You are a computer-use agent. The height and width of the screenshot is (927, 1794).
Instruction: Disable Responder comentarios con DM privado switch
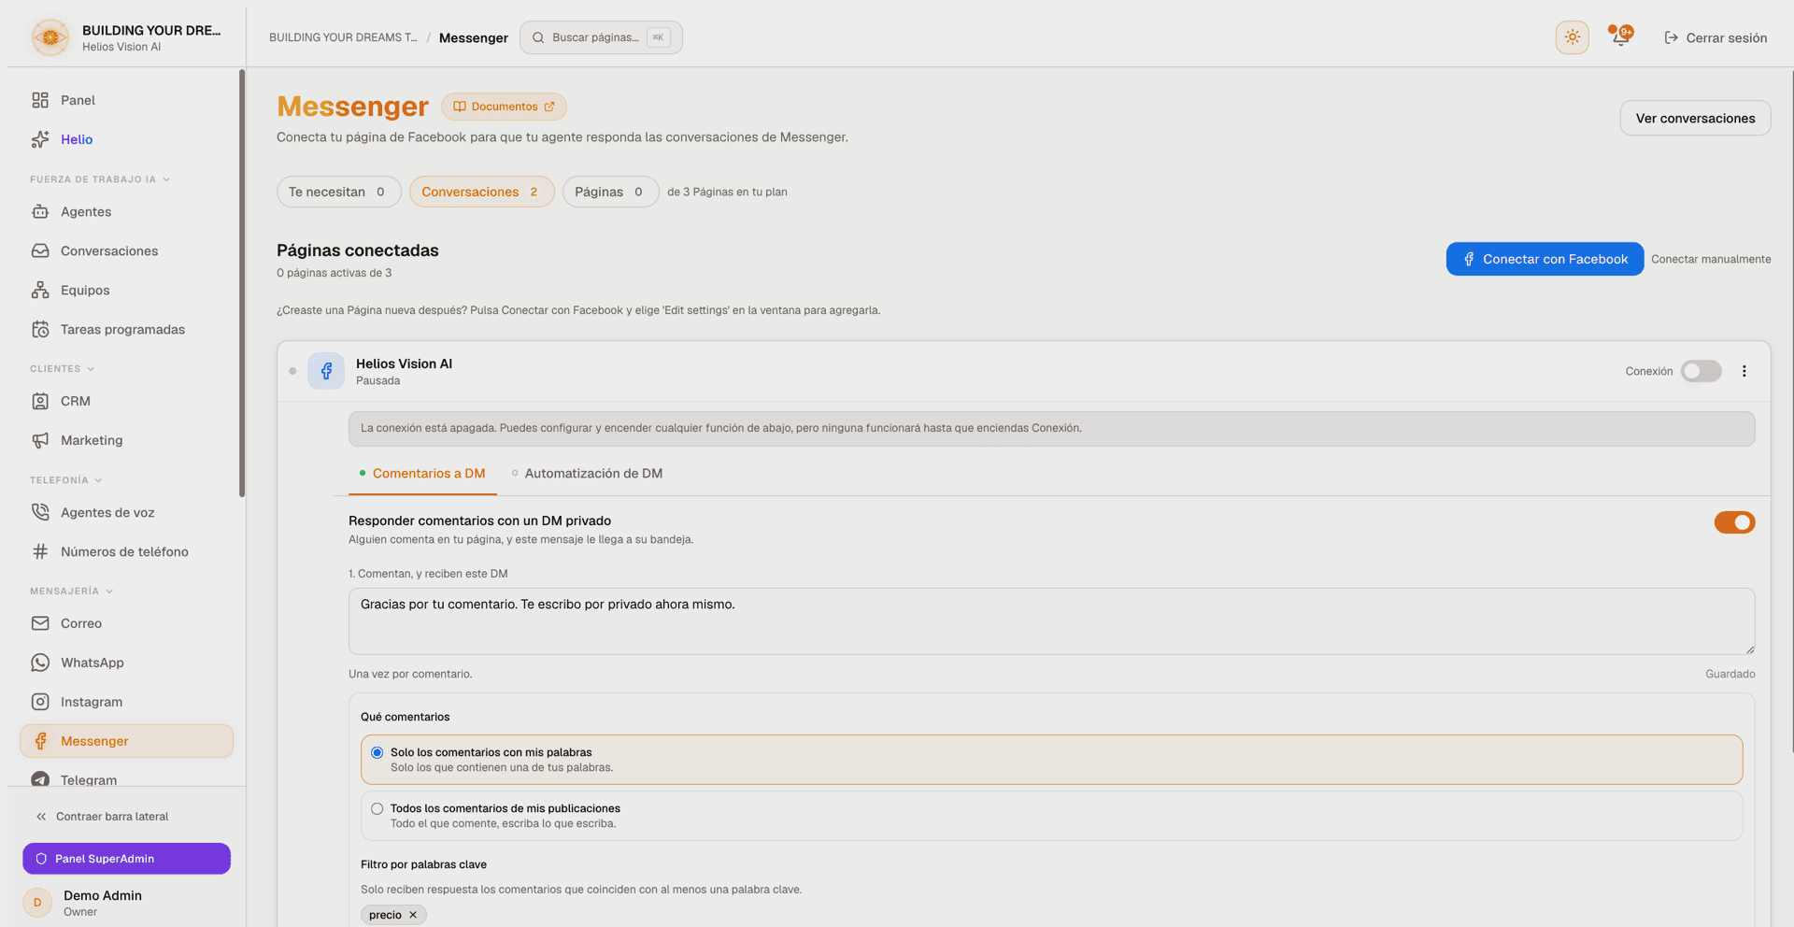pyautogui.click(x=1734, y=522)
